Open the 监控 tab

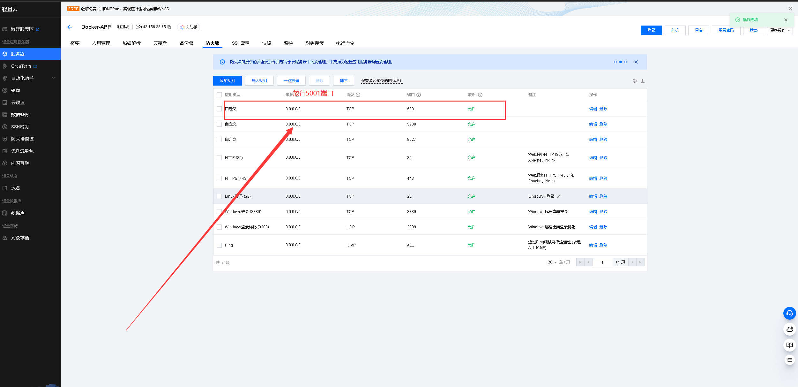coord(288,43)
